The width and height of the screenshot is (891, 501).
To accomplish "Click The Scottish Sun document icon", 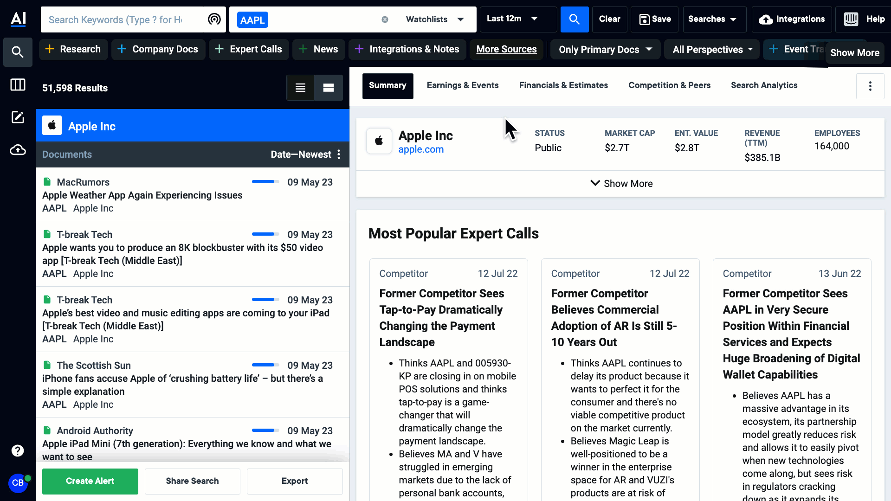I will pyautogui.click(x=47, y=365).
